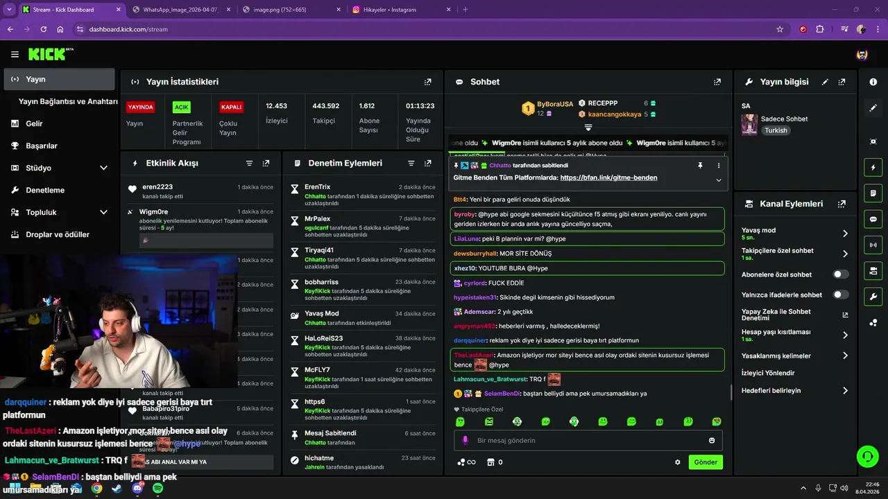Image resolution: width=888 pixels, height=499 pixels.
Task: Send message with the Gönder button
Action: [706, 462]
